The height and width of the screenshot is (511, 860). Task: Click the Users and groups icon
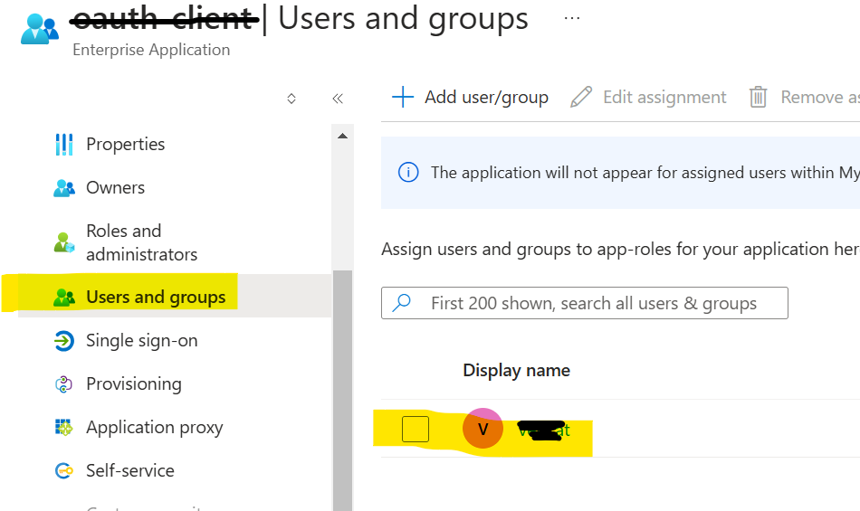(x=64, y=298)
